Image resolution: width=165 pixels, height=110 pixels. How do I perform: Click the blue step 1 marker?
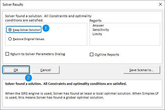[46, 28]
